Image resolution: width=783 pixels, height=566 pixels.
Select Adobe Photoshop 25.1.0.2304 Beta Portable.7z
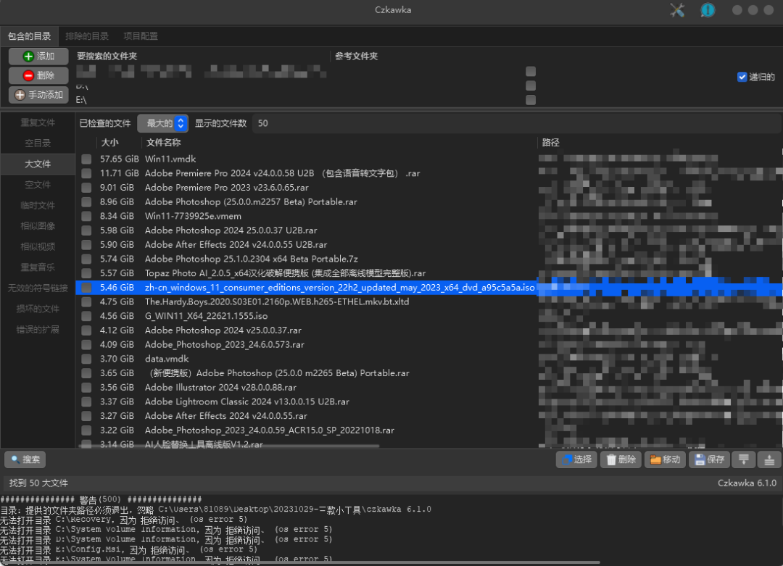(x=429, y=259)
